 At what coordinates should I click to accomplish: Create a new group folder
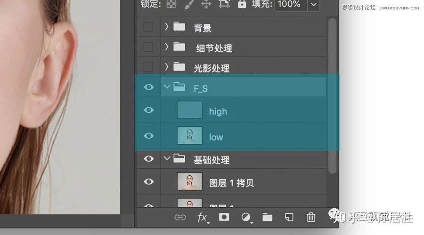point(268,217)
